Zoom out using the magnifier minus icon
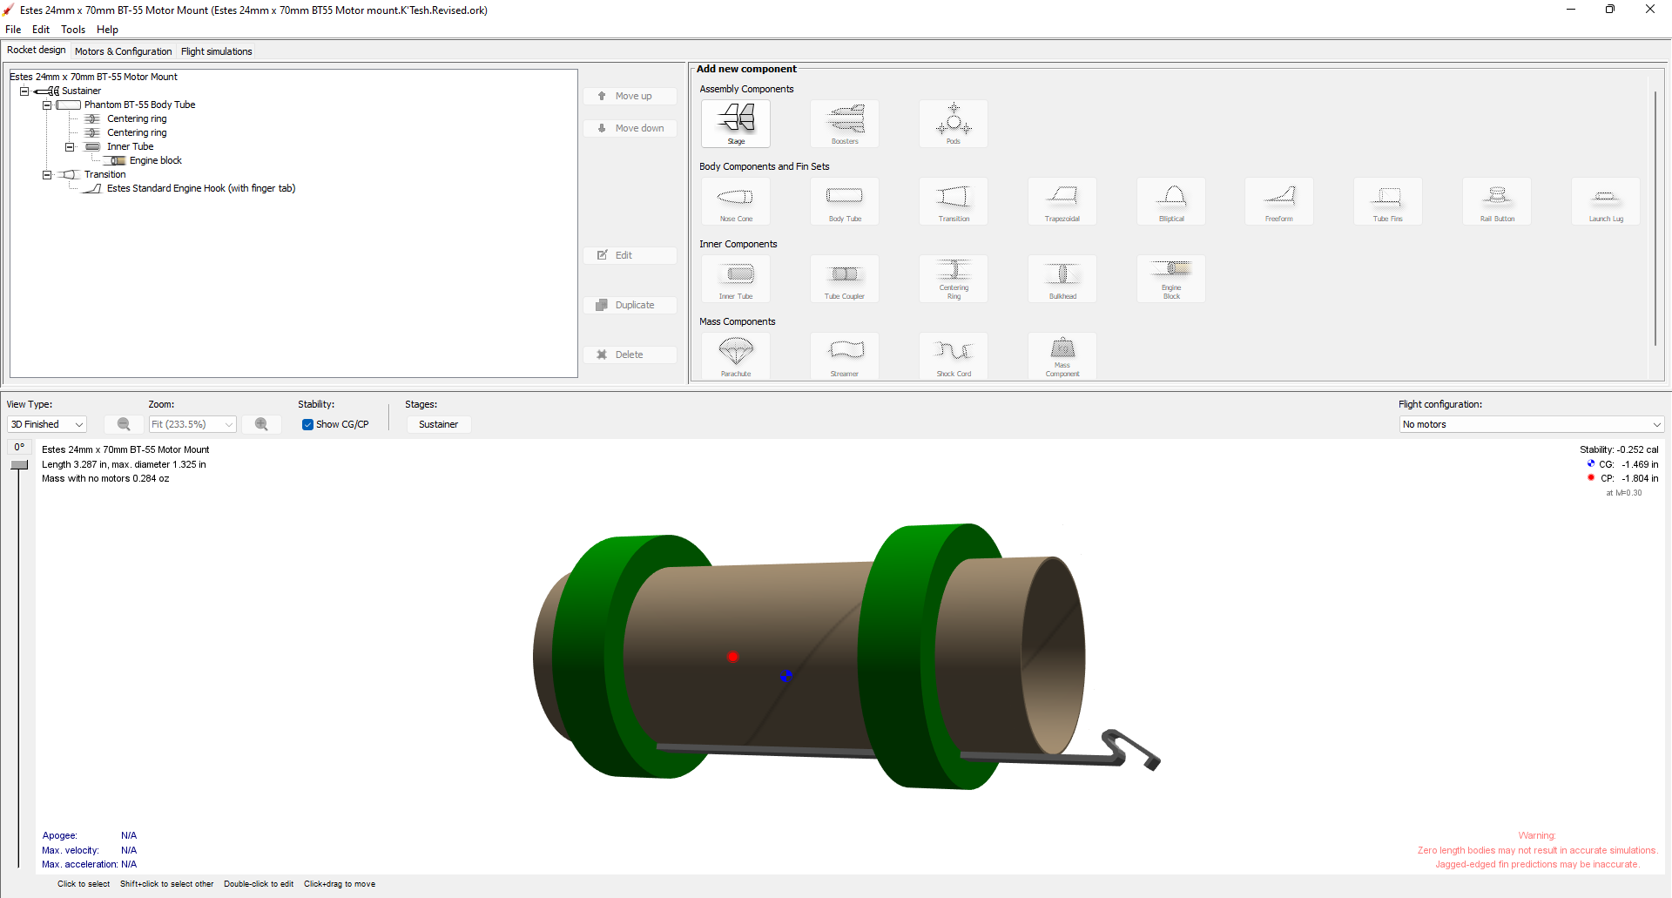Viewport: 1672px width, 898px height. 124,424
